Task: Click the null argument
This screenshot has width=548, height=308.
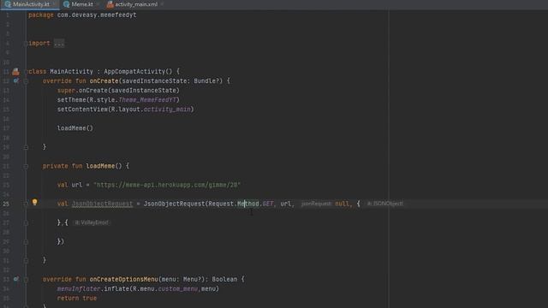Action: [342, 204]
